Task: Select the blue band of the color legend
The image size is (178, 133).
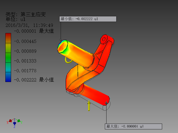Action: tap(8, 77)
